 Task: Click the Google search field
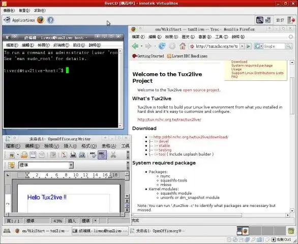[274, 46]
